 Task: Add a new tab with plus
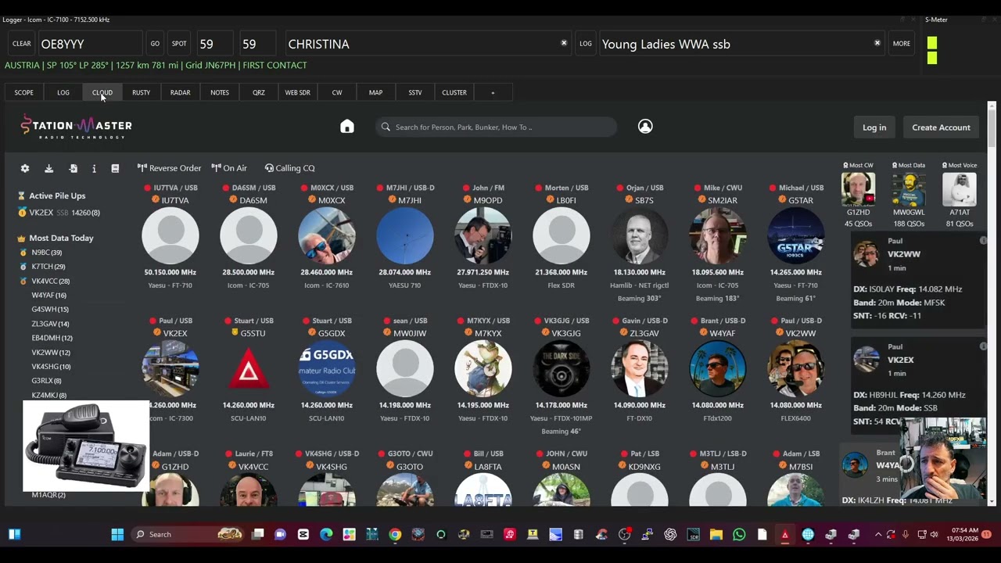(x=493, y=92)
